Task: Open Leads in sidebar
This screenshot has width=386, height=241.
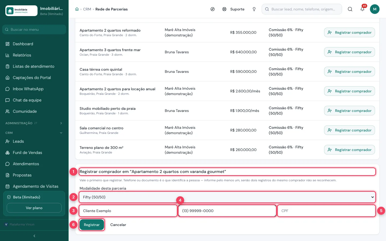Action: tap(34, 141)
